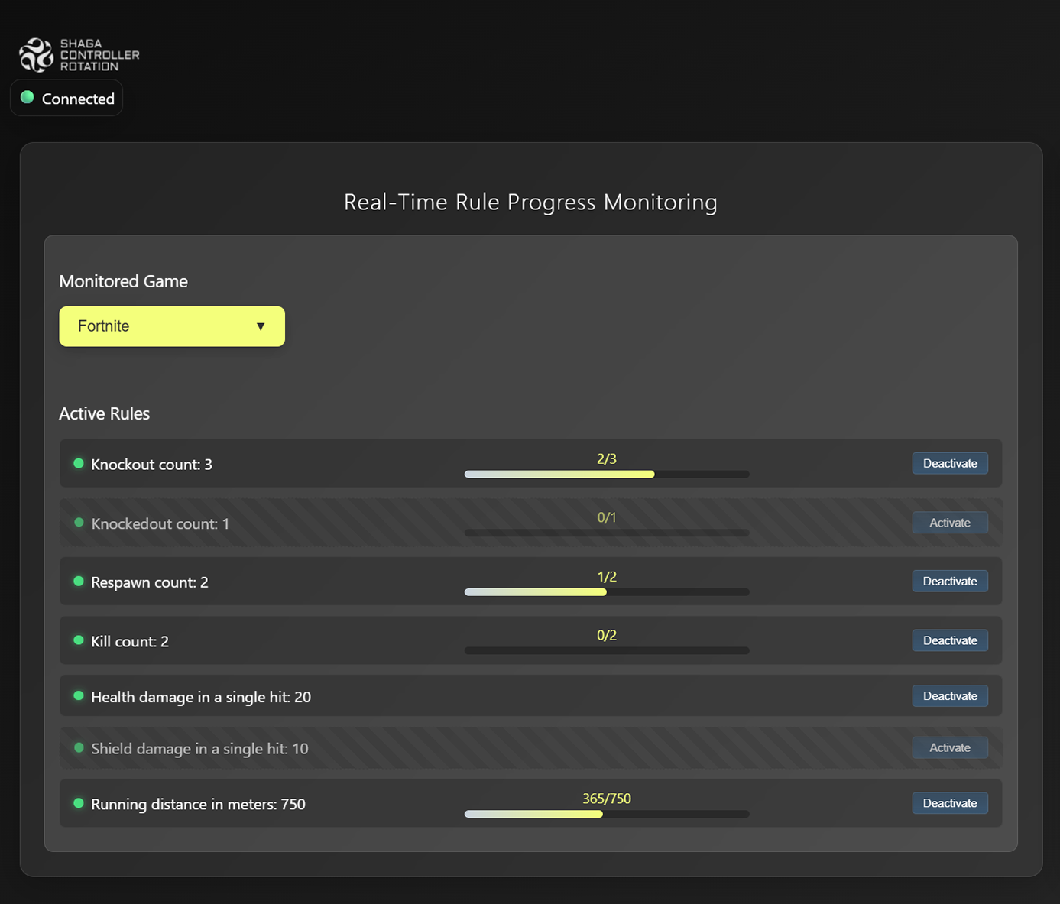Image resolution: width=1060 pixels, height=904 pixels.
Task: Click the Monitored Game label
Action: (124, 281)
